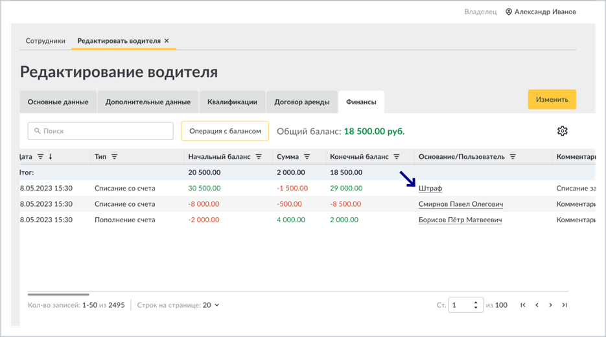Screen dimensions: 606x337
Task: Click the filter icon in Дата column
Action: (40, 157)
